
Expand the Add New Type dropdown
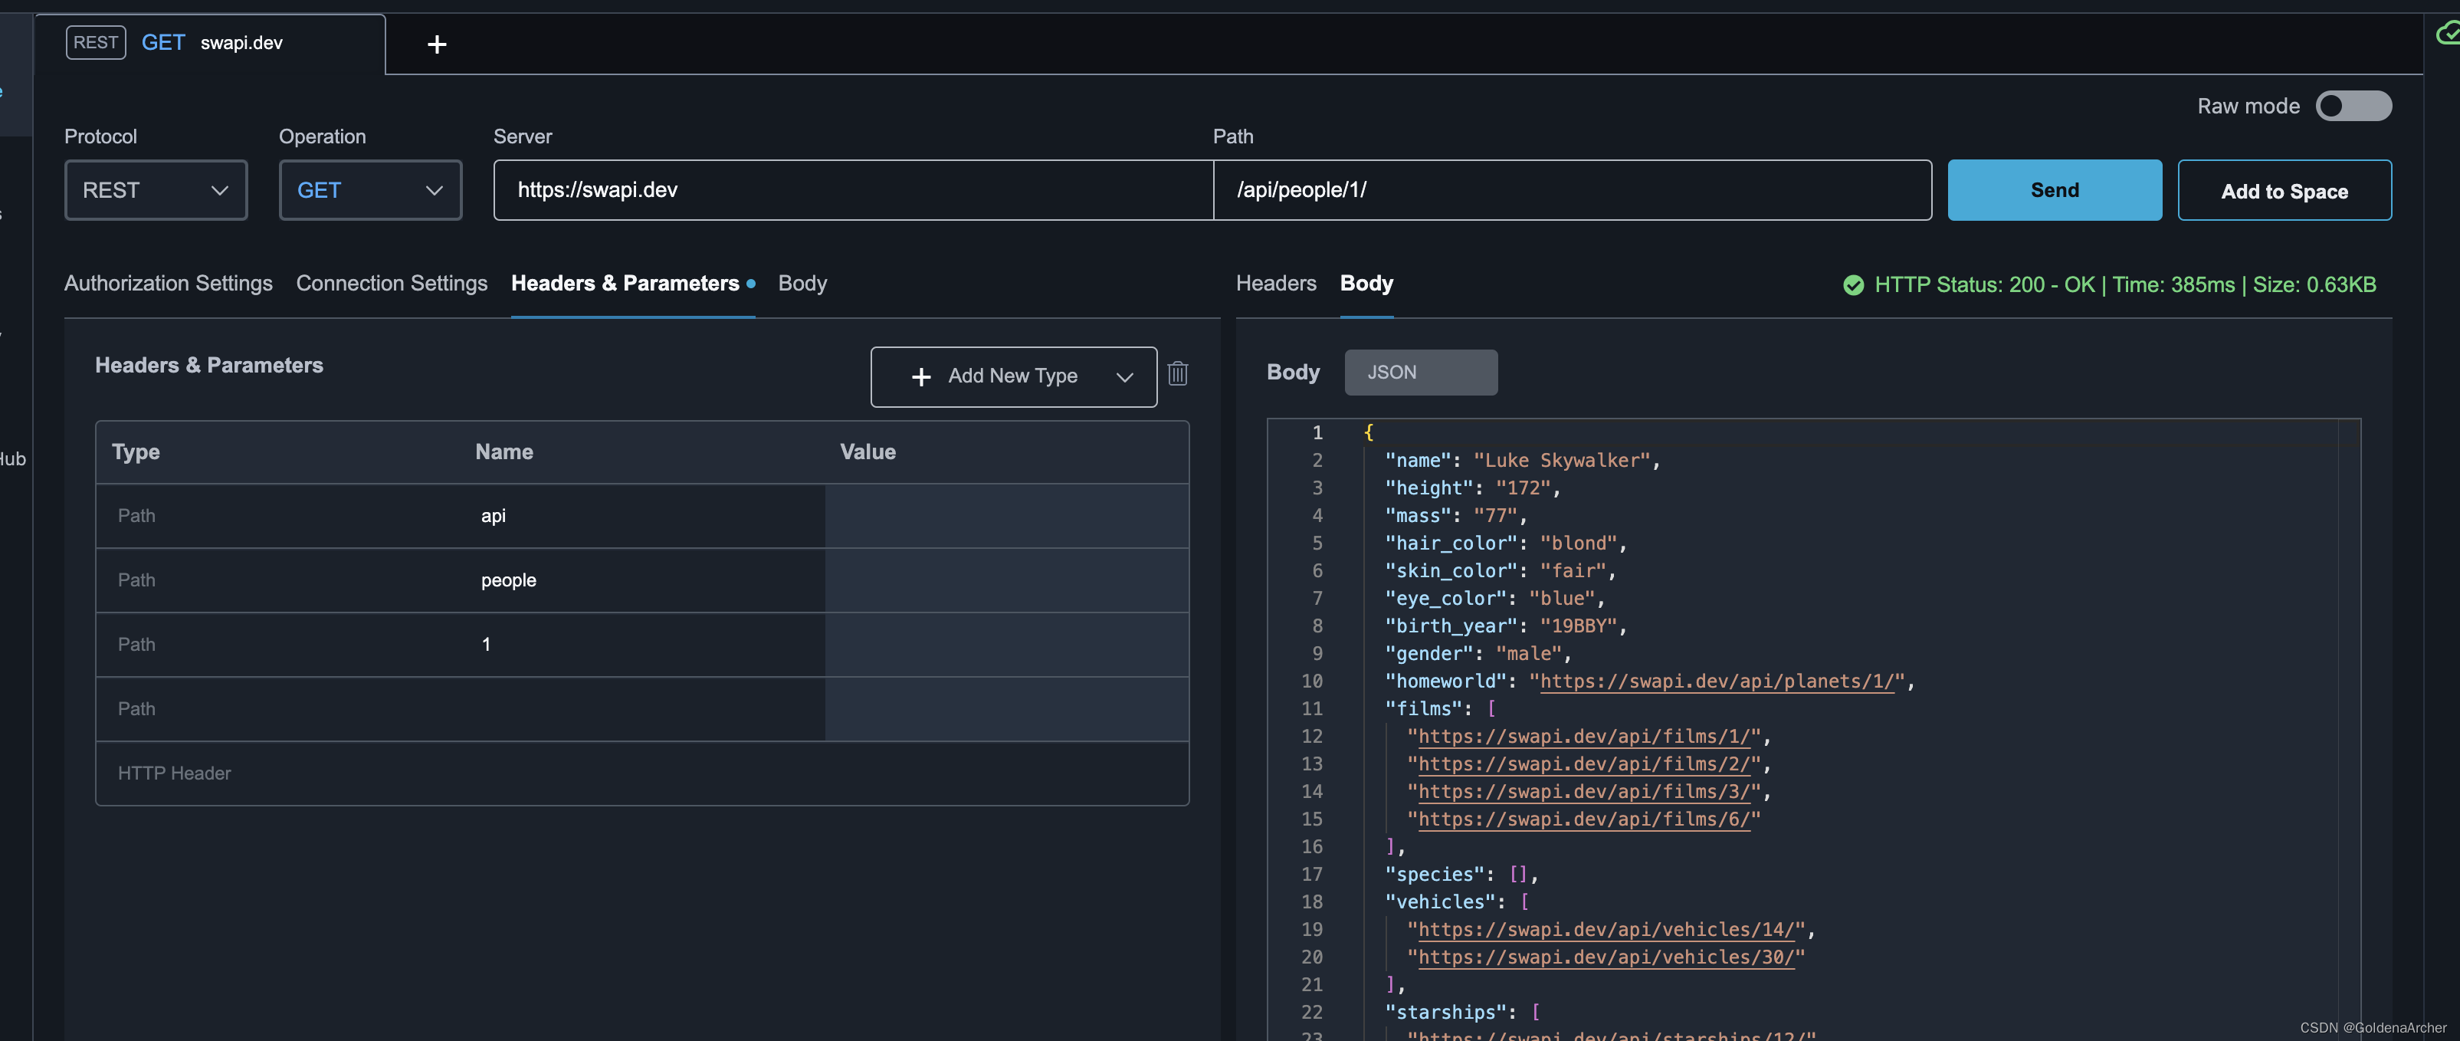[x=1013, y=376]
